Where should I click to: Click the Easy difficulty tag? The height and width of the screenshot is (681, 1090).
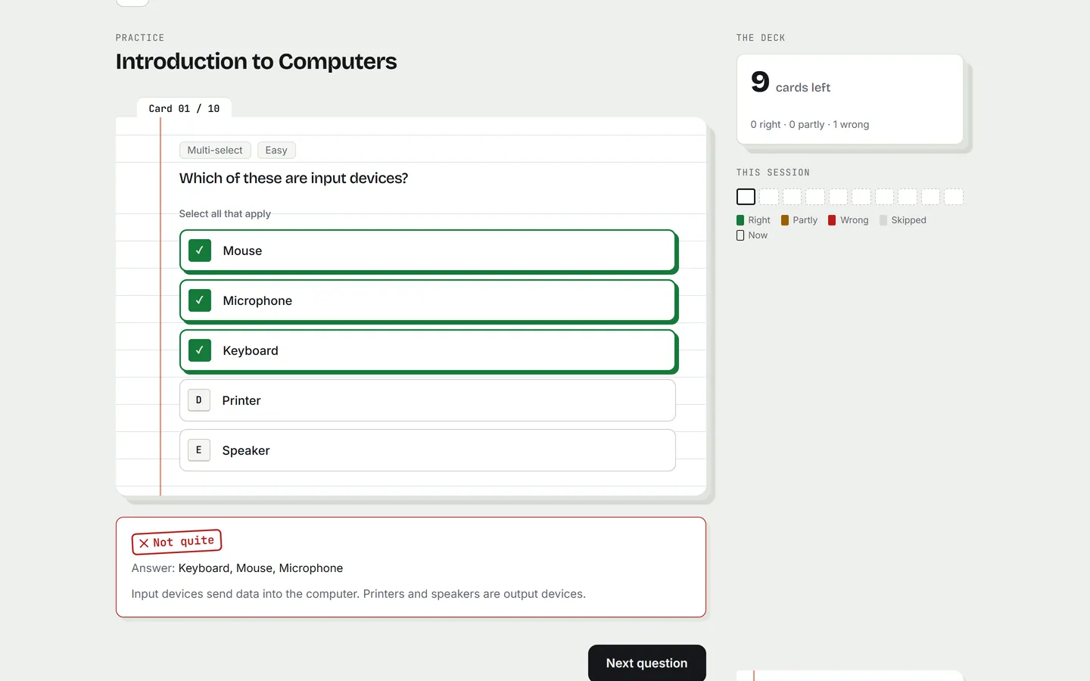pyautogui.click(x=276, y=150)
